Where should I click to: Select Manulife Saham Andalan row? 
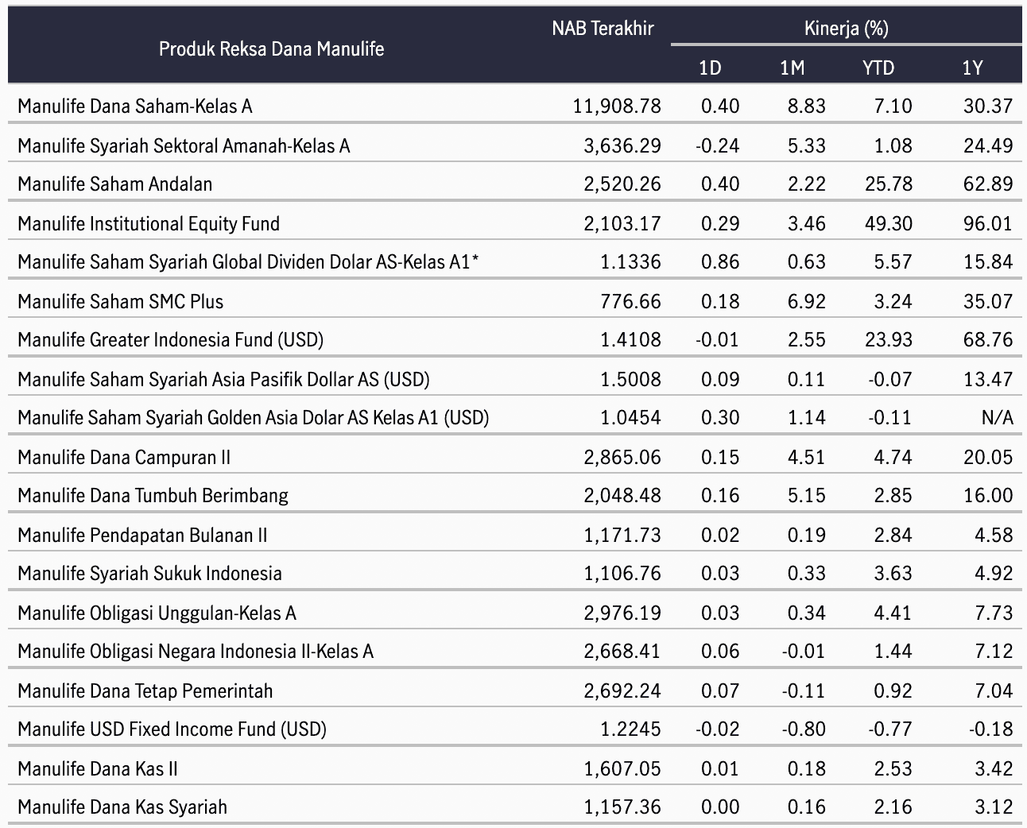click(x=115, y=184)
